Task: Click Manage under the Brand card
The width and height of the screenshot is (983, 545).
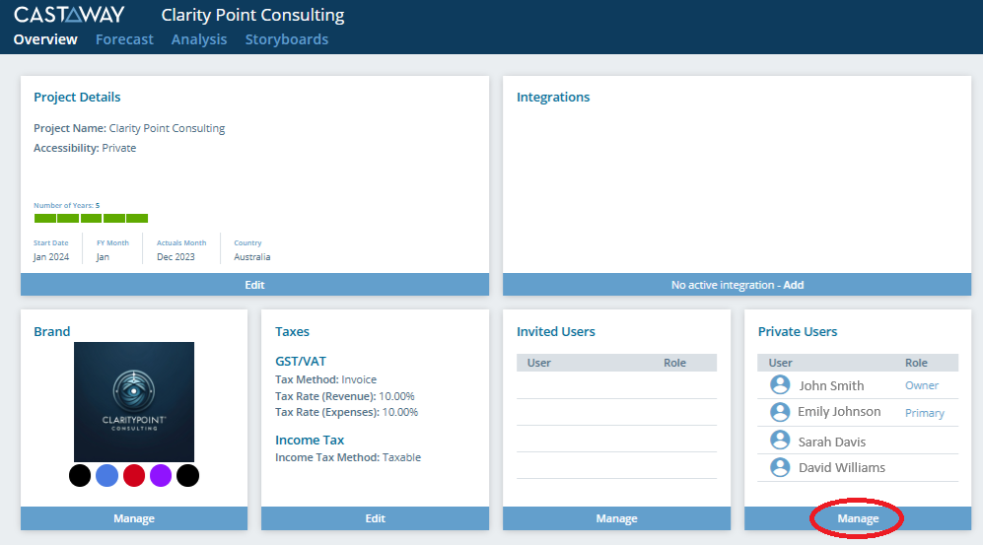Action: point(133,518)
